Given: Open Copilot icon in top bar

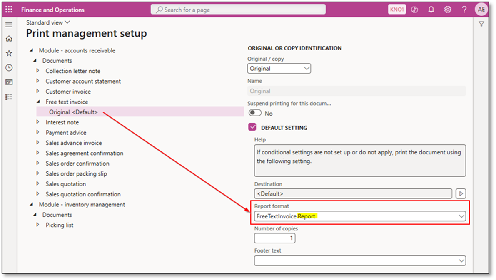Looking at the screenshot, I should click(x=414, y=10).
